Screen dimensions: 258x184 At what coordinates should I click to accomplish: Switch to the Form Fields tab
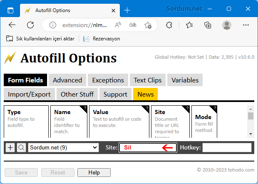pos(25,80)
